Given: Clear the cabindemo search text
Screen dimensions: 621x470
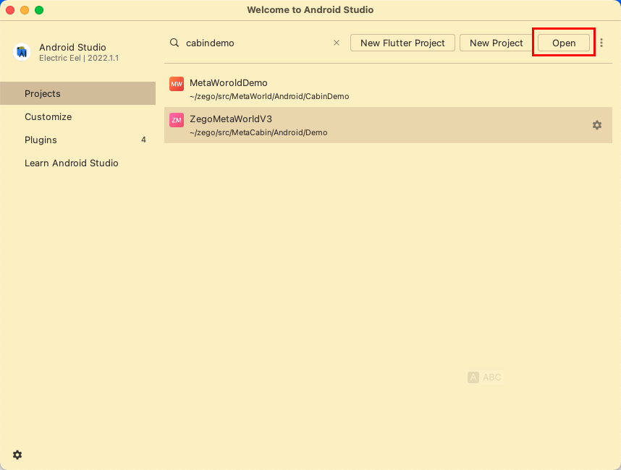Looking at the screenshot, I should (336, 43).
